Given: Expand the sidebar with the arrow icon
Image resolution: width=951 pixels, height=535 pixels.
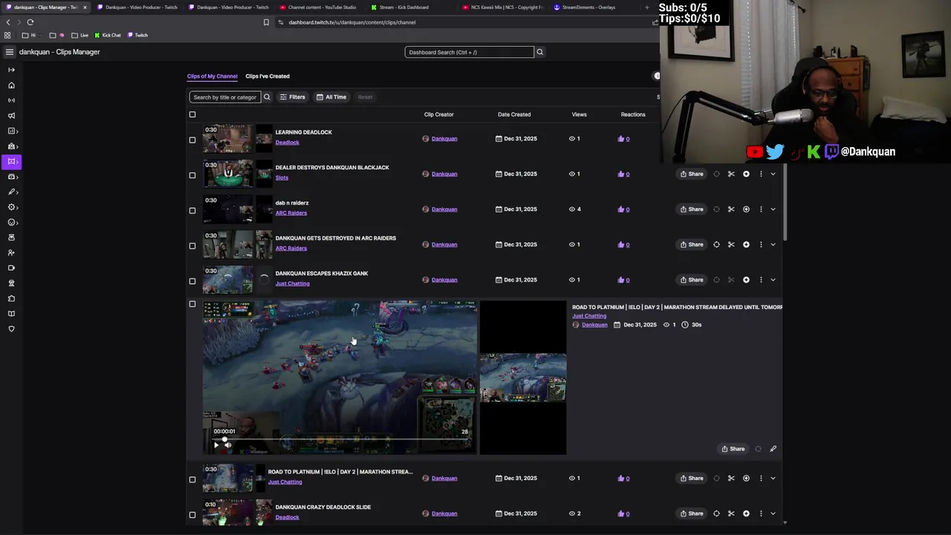Looking at the screenshot, I should pyautogui.click(x=11, y=70).
